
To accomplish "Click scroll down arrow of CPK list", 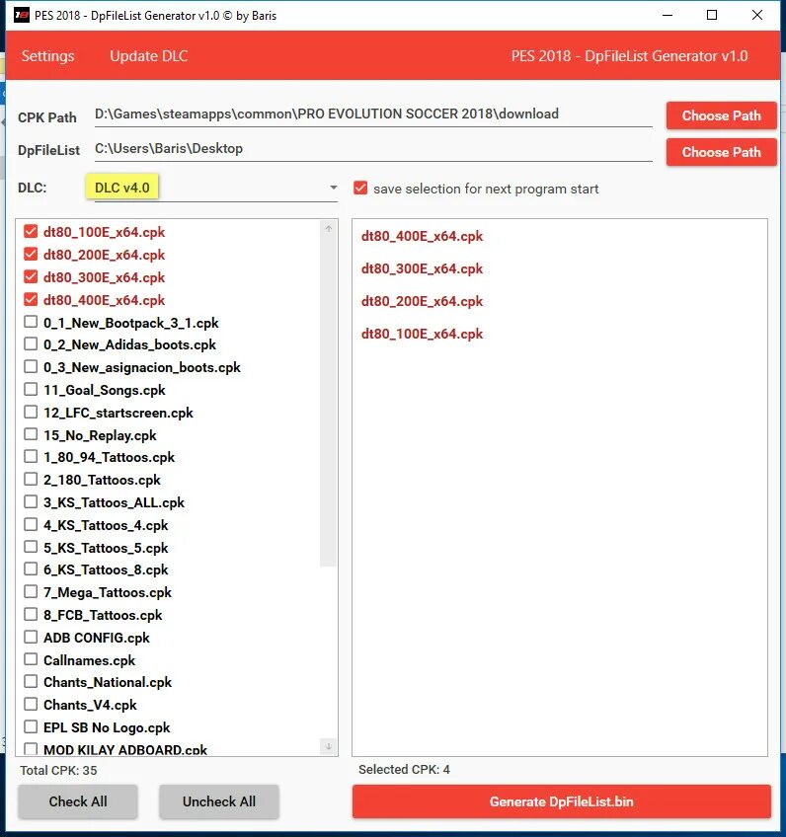I will [x=329, y=746].
